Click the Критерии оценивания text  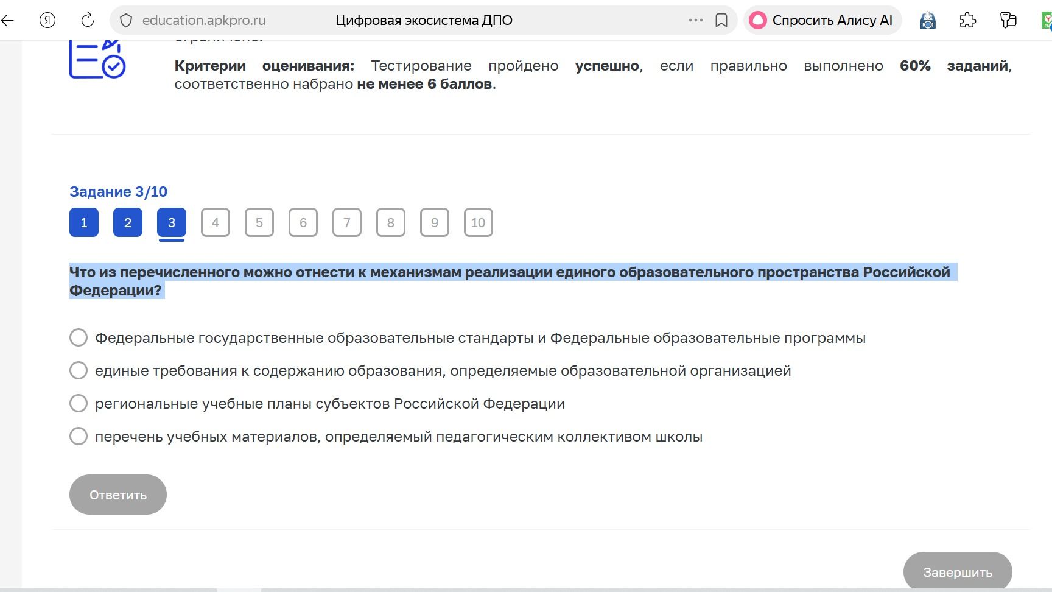264,65
